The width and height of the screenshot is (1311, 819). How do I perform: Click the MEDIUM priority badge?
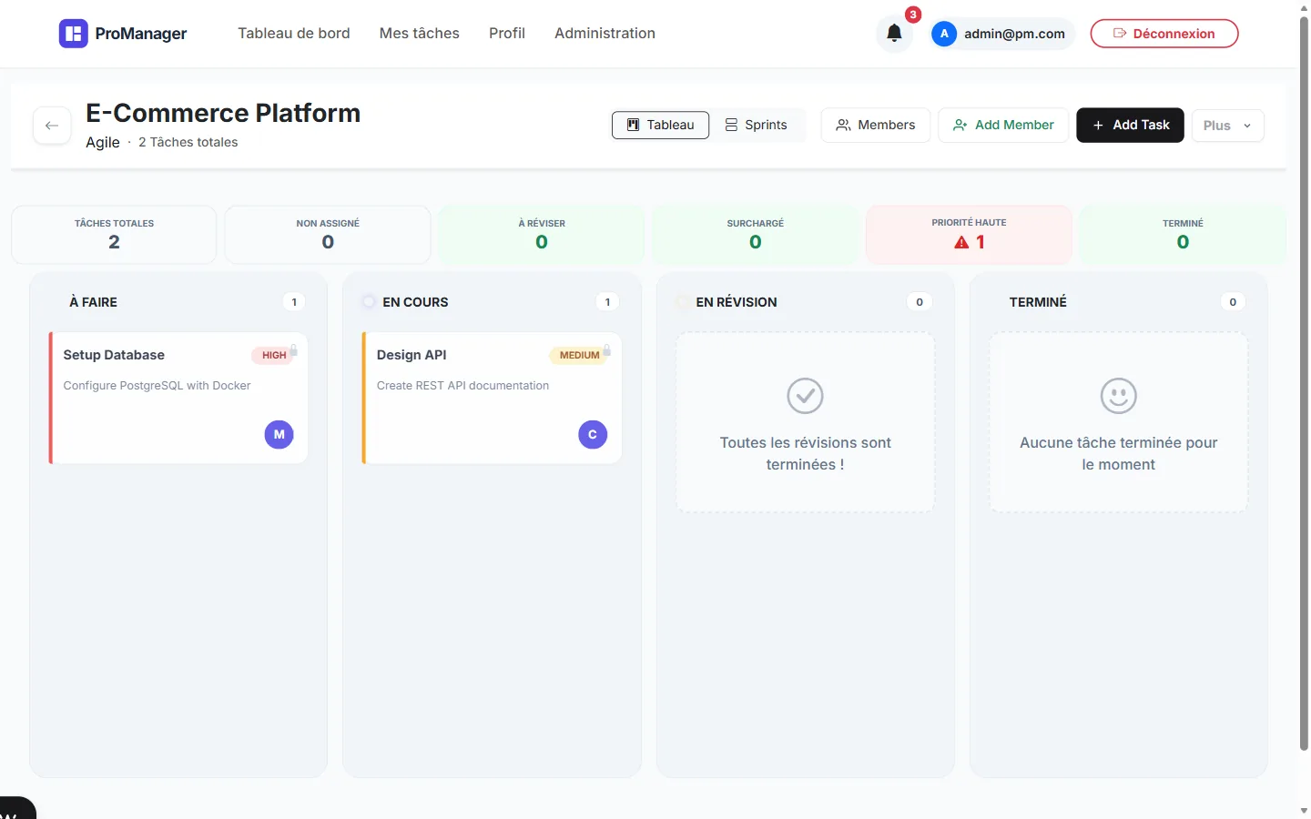click(579, 355)
